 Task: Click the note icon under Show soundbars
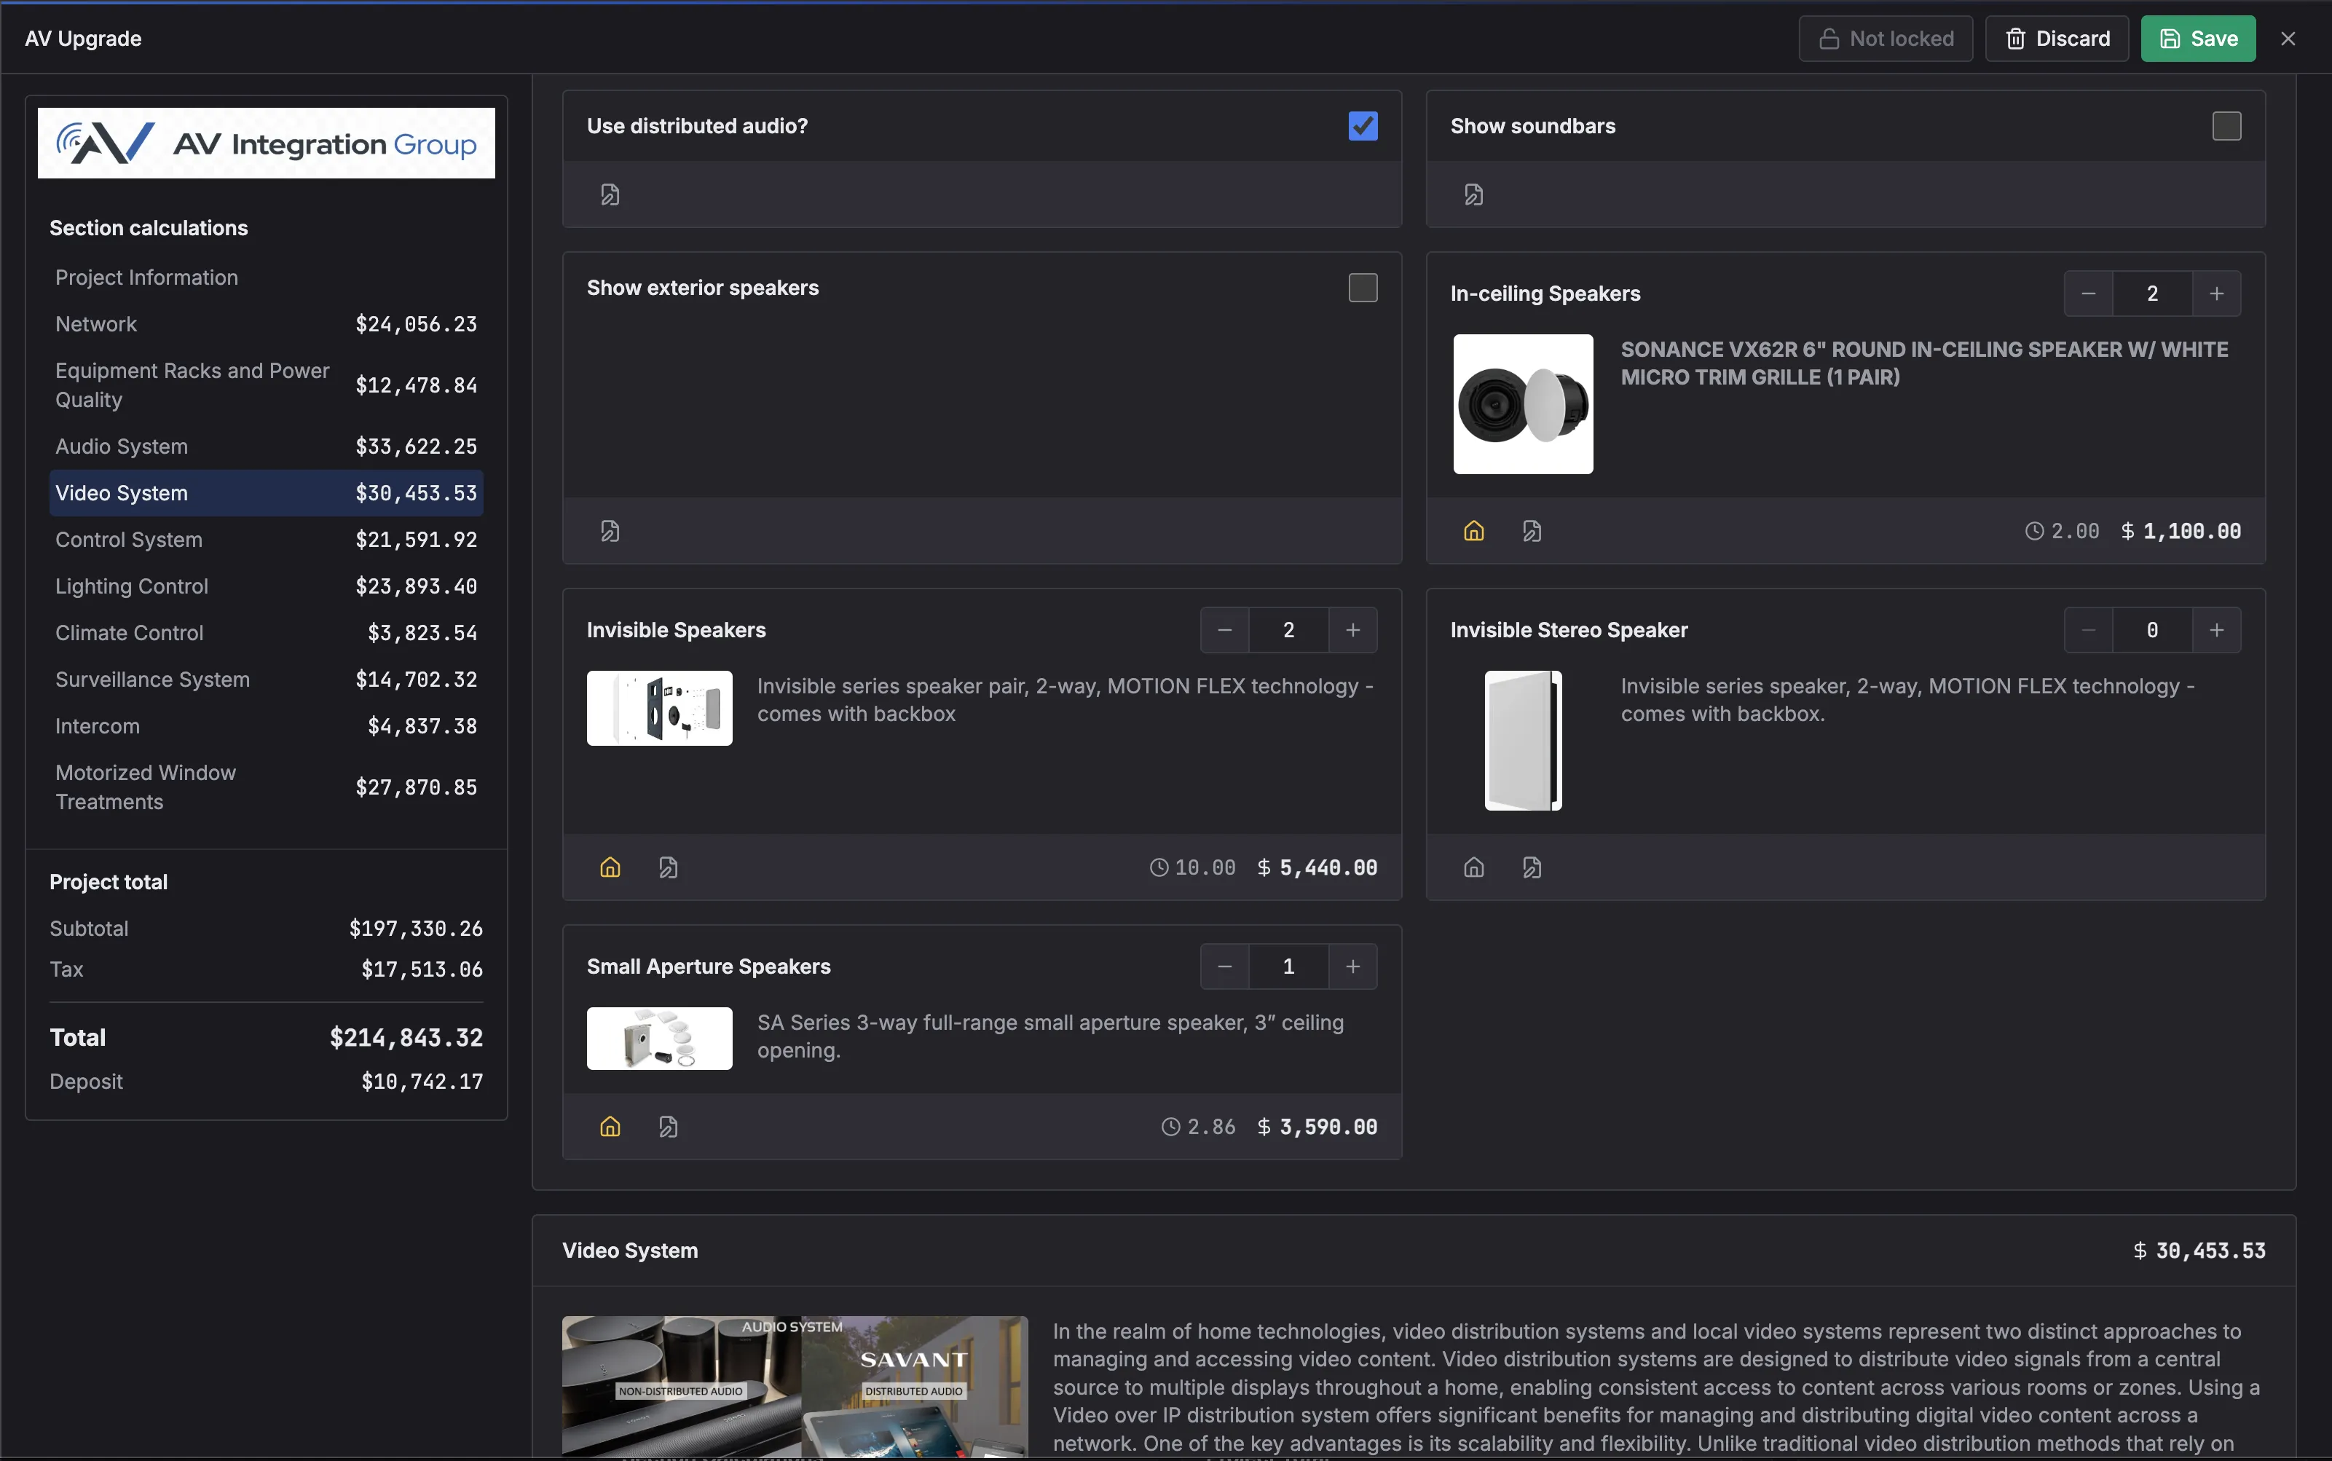(x=1473, y=194)
